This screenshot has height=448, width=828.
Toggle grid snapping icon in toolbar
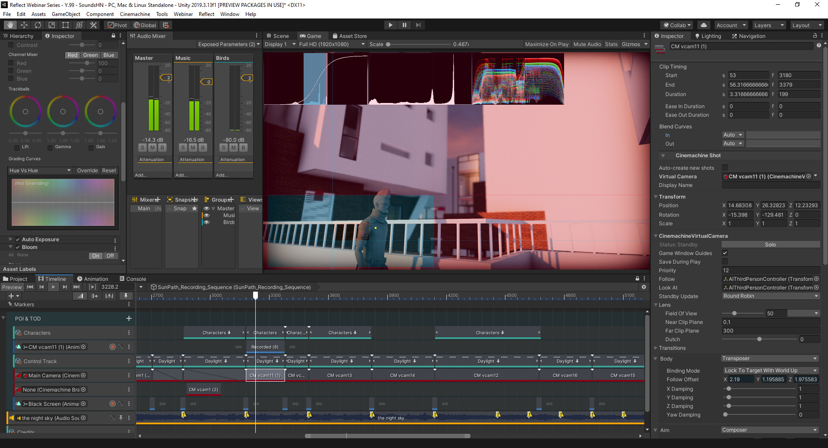166,25
